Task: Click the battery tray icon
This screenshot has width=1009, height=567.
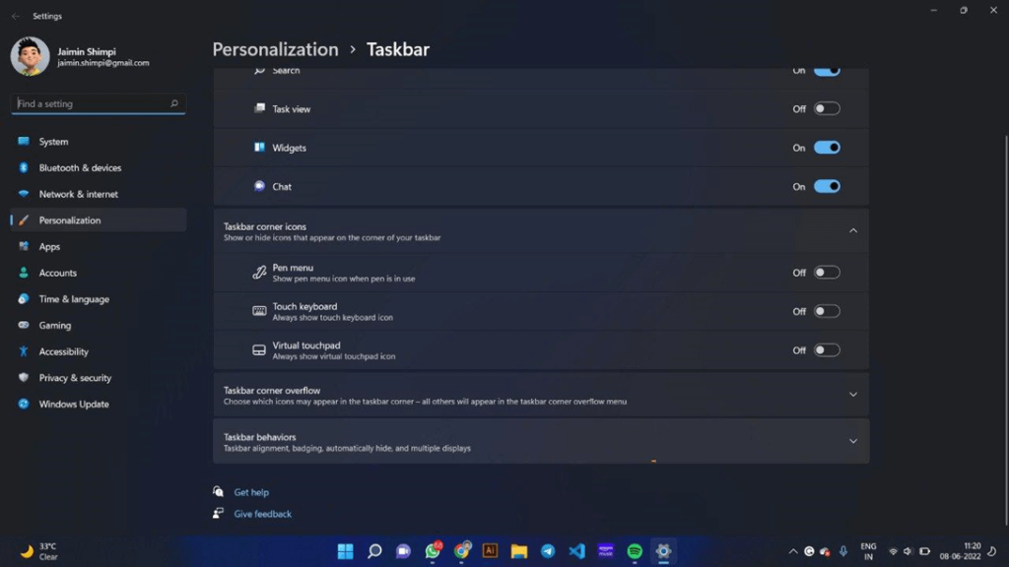Action: tap(924, 551)
